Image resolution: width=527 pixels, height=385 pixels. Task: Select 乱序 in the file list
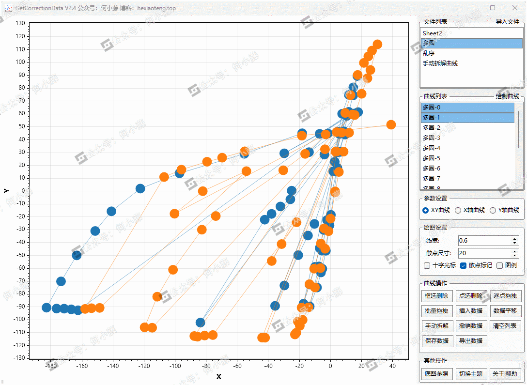point(429,53)
